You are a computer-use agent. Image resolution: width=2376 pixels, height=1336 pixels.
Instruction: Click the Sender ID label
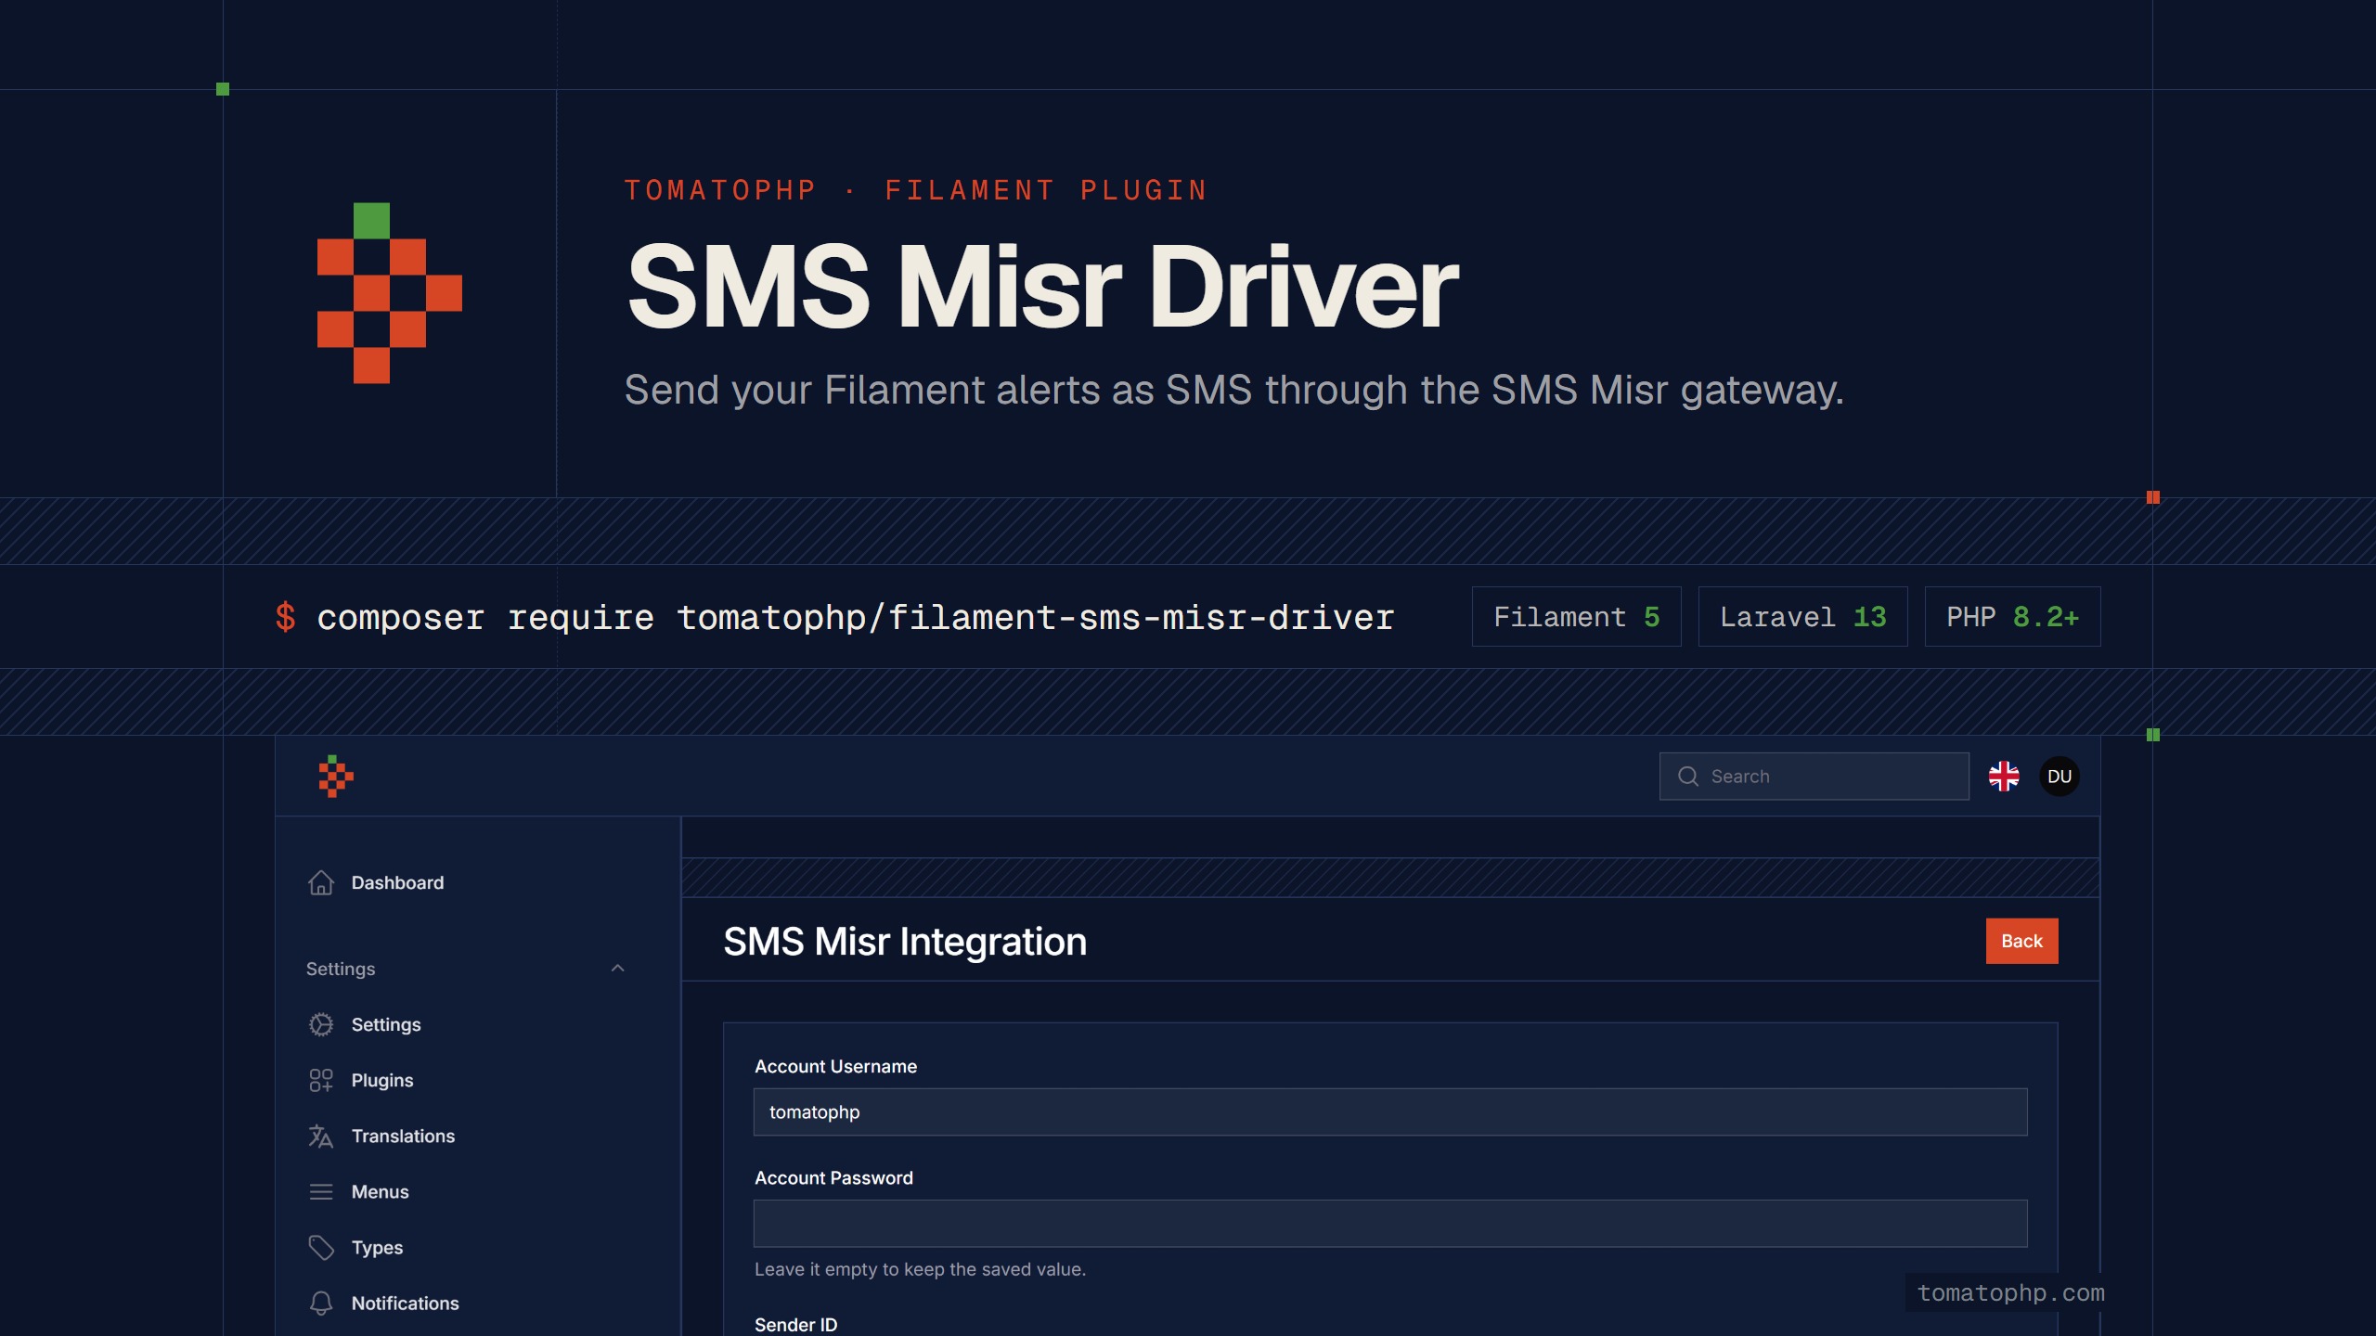tap(795, 1325)
